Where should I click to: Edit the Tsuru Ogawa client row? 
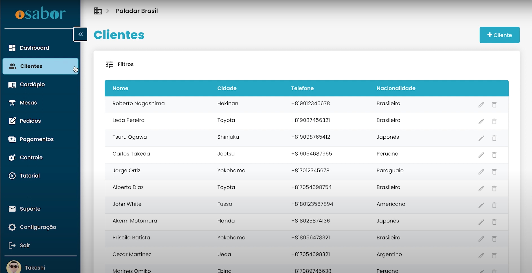click(x=481, y=138)
